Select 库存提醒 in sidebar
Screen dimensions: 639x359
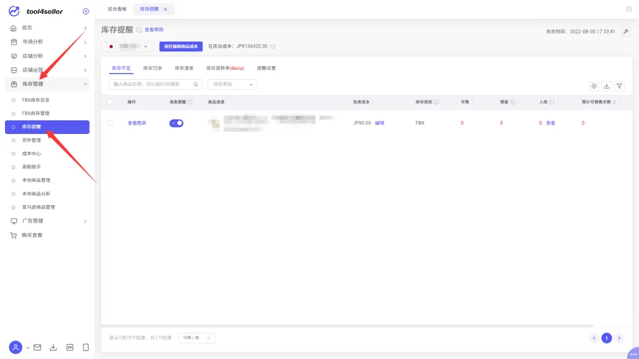click(47, 127)
